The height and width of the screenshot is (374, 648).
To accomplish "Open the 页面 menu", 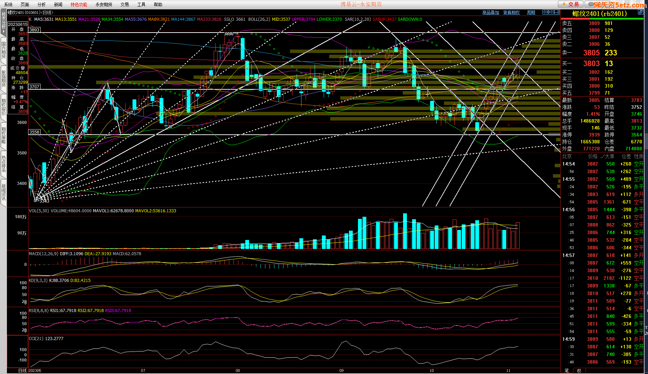I will coord(25,5).
